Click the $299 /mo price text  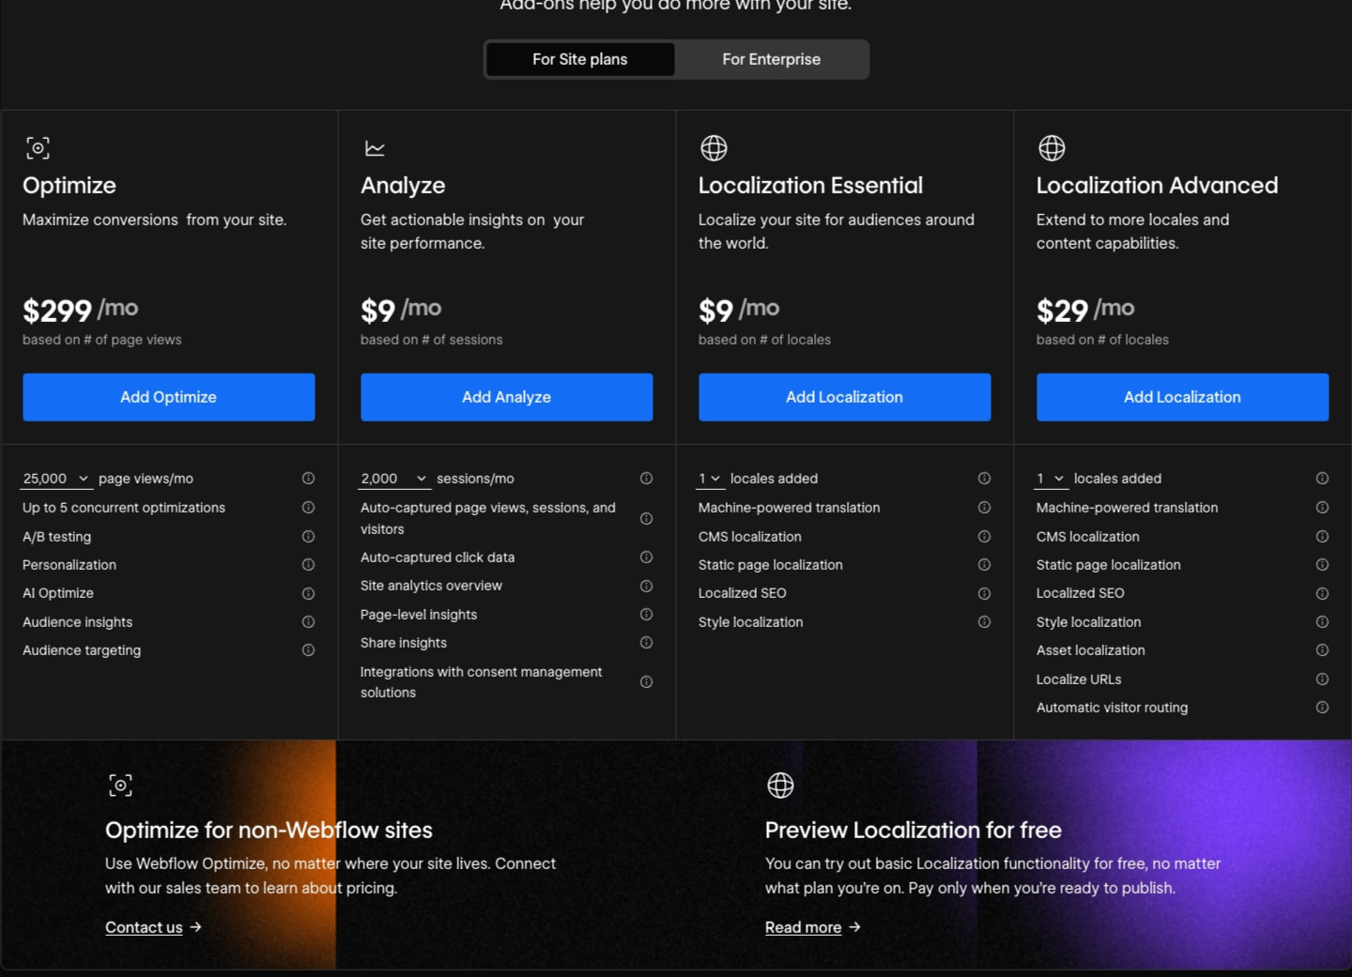click(x=81, y=310)
